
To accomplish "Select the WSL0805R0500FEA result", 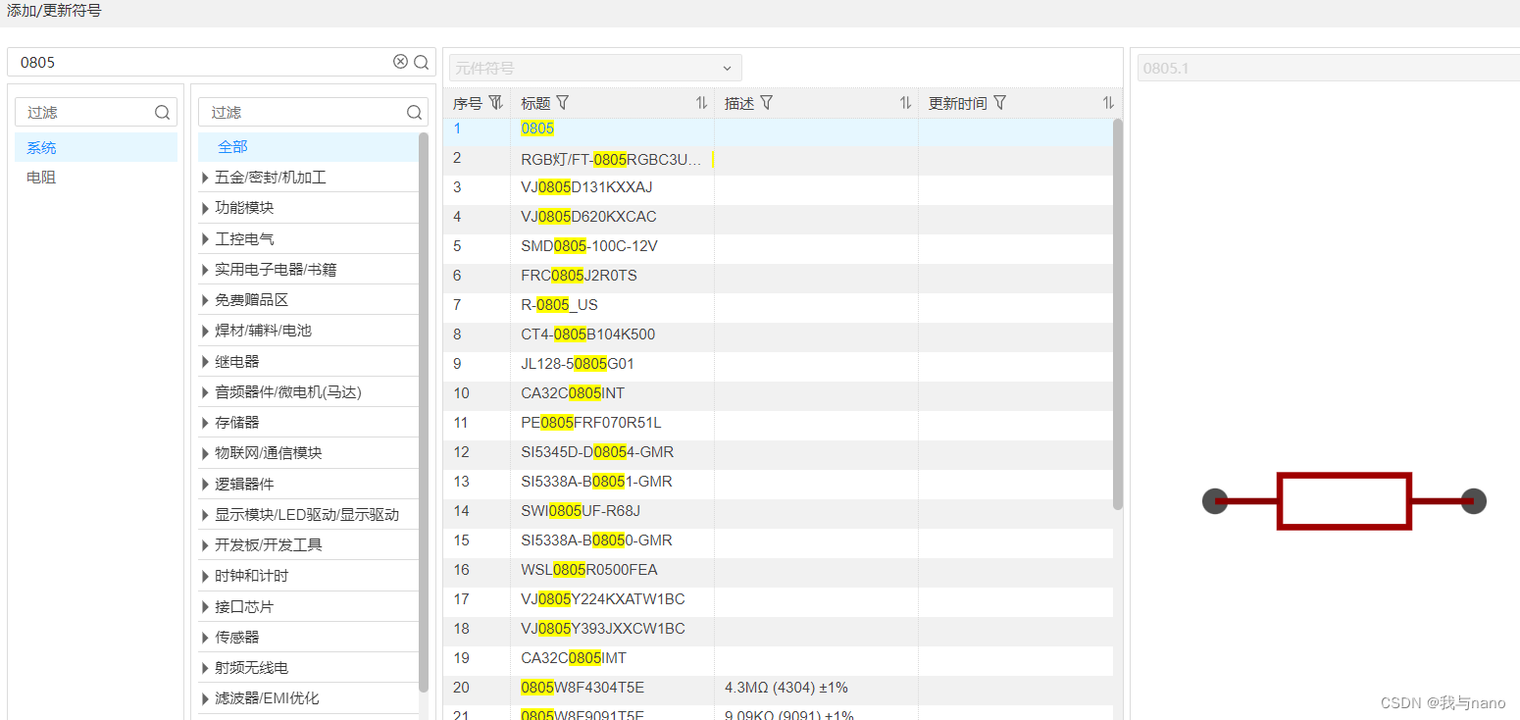I will (778, 573).
